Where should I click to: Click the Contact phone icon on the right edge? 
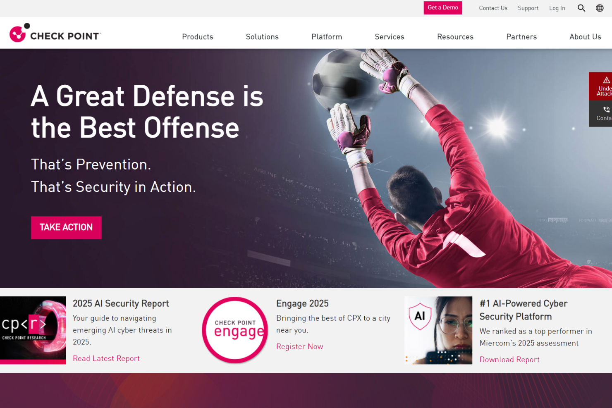pyautogui.click(x=606, y=109)
